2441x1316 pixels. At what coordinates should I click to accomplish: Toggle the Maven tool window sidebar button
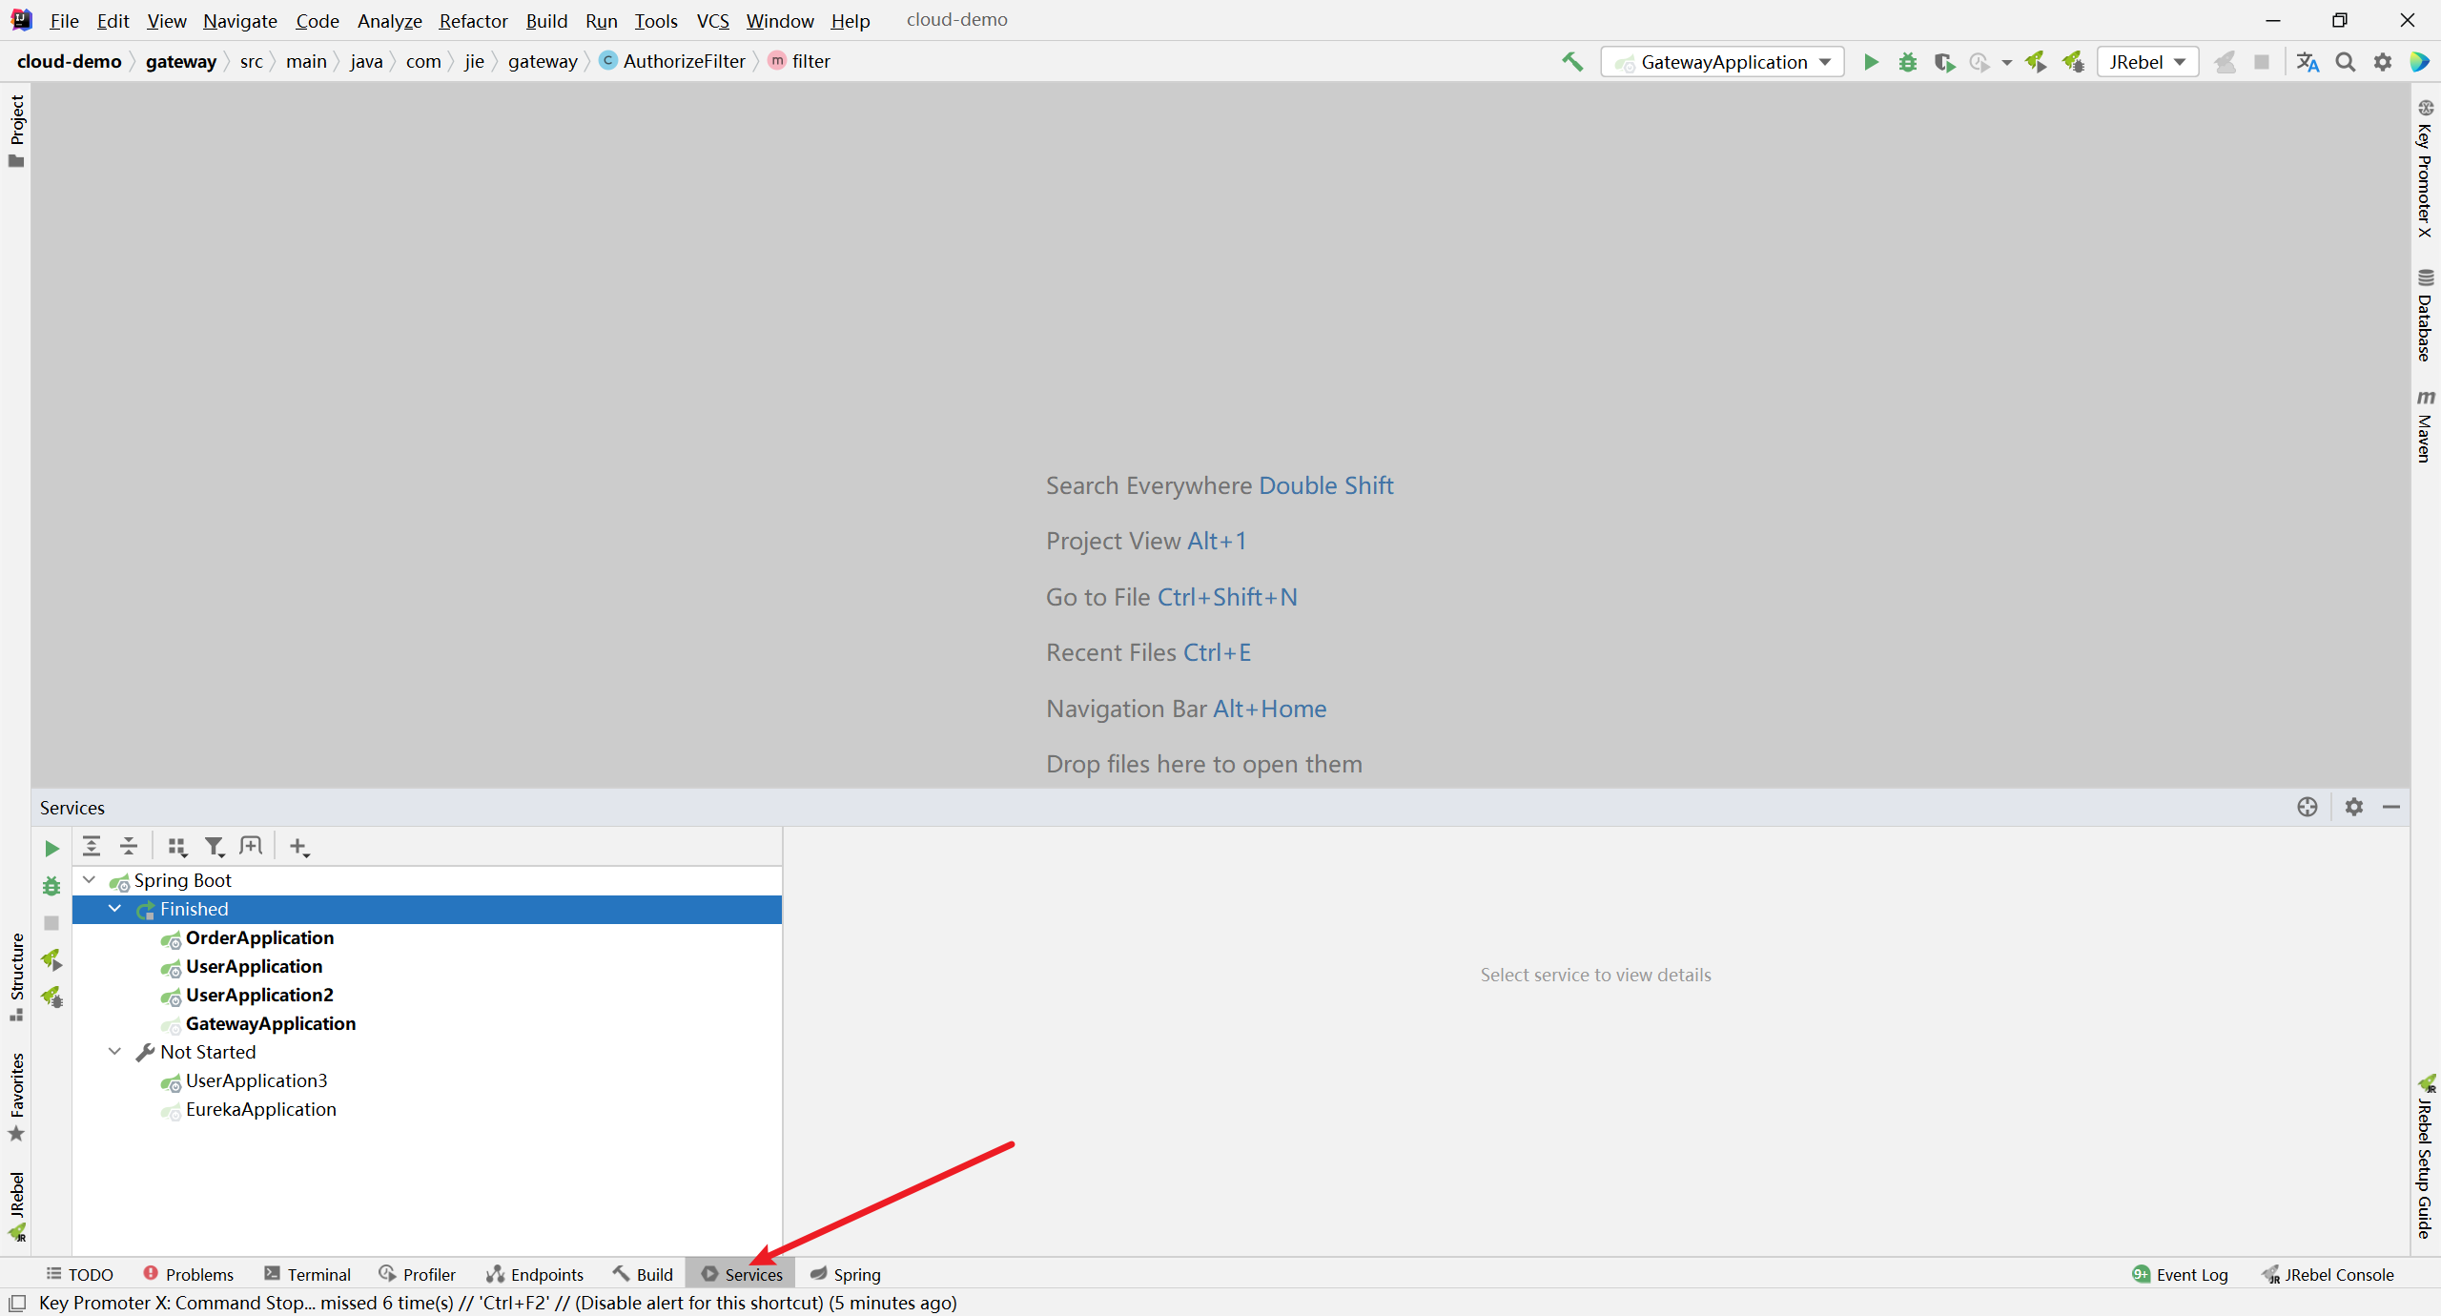tap(2425, 426)
